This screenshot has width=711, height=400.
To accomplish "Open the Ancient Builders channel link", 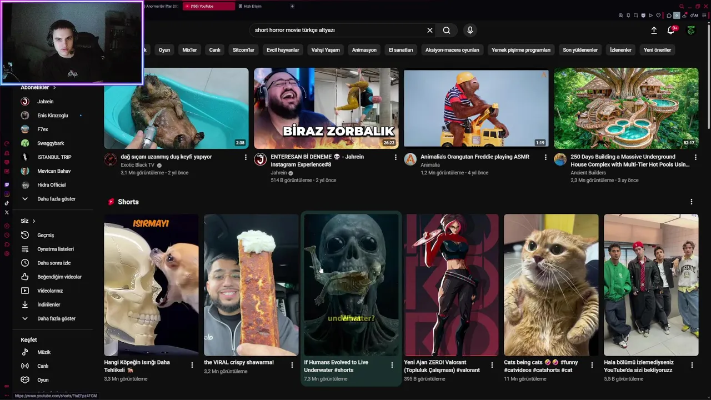I will [x=588, y=173].
